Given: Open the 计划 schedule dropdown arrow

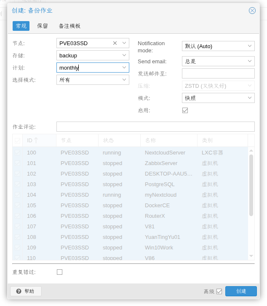Looking at the screenshot, I should click(124, 68).
